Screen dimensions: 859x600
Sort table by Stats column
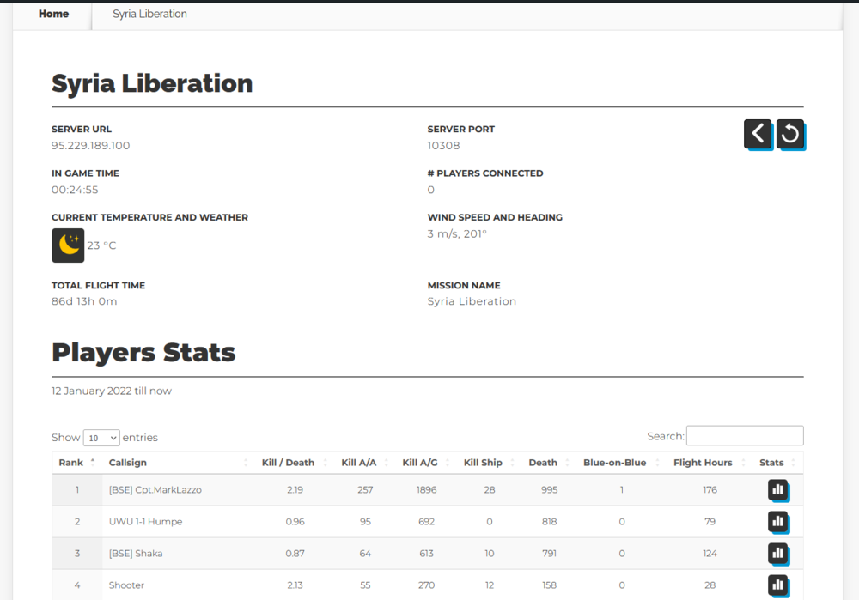(x=778, y=463)
